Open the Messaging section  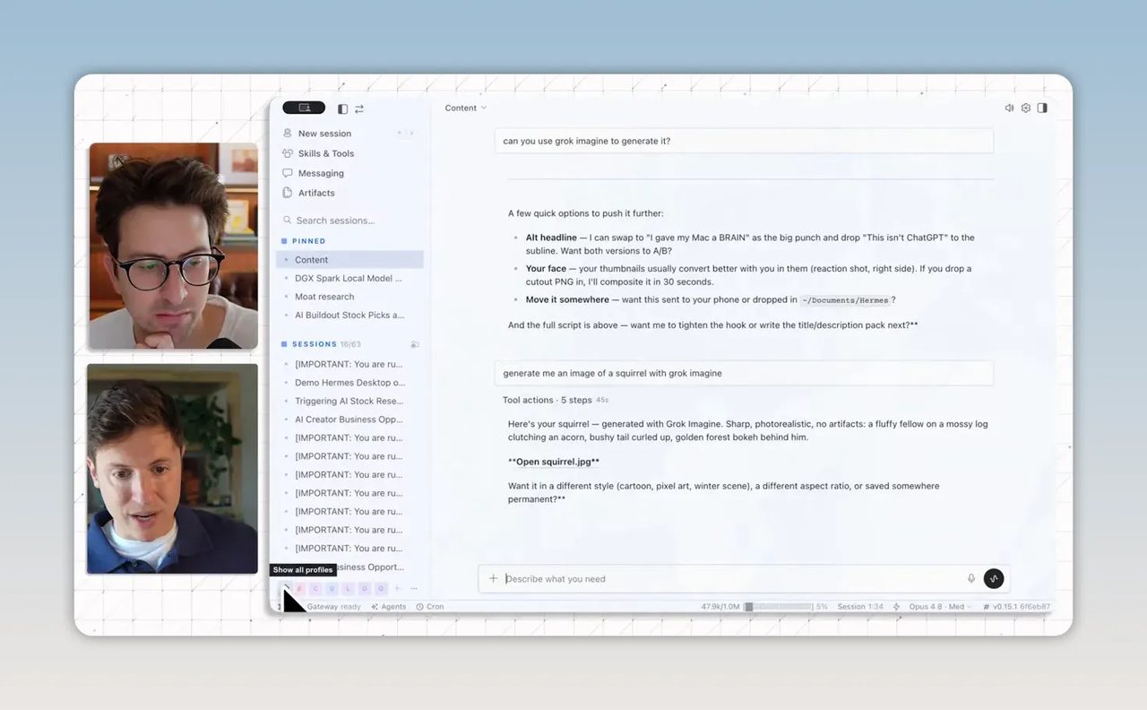[x=321, y=173]
